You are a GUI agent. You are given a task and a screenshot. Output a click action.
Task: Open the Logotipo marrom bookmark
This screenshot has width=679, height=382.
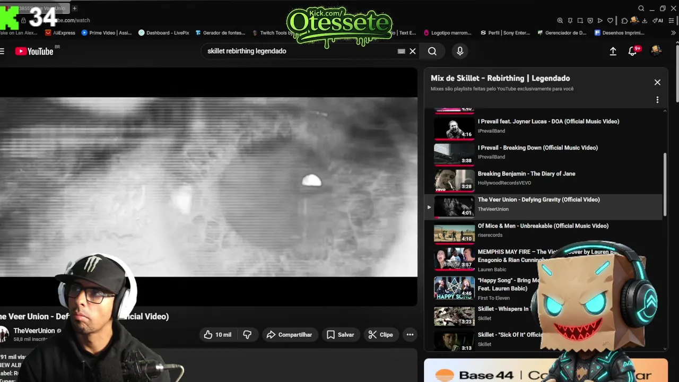point(448,33)
